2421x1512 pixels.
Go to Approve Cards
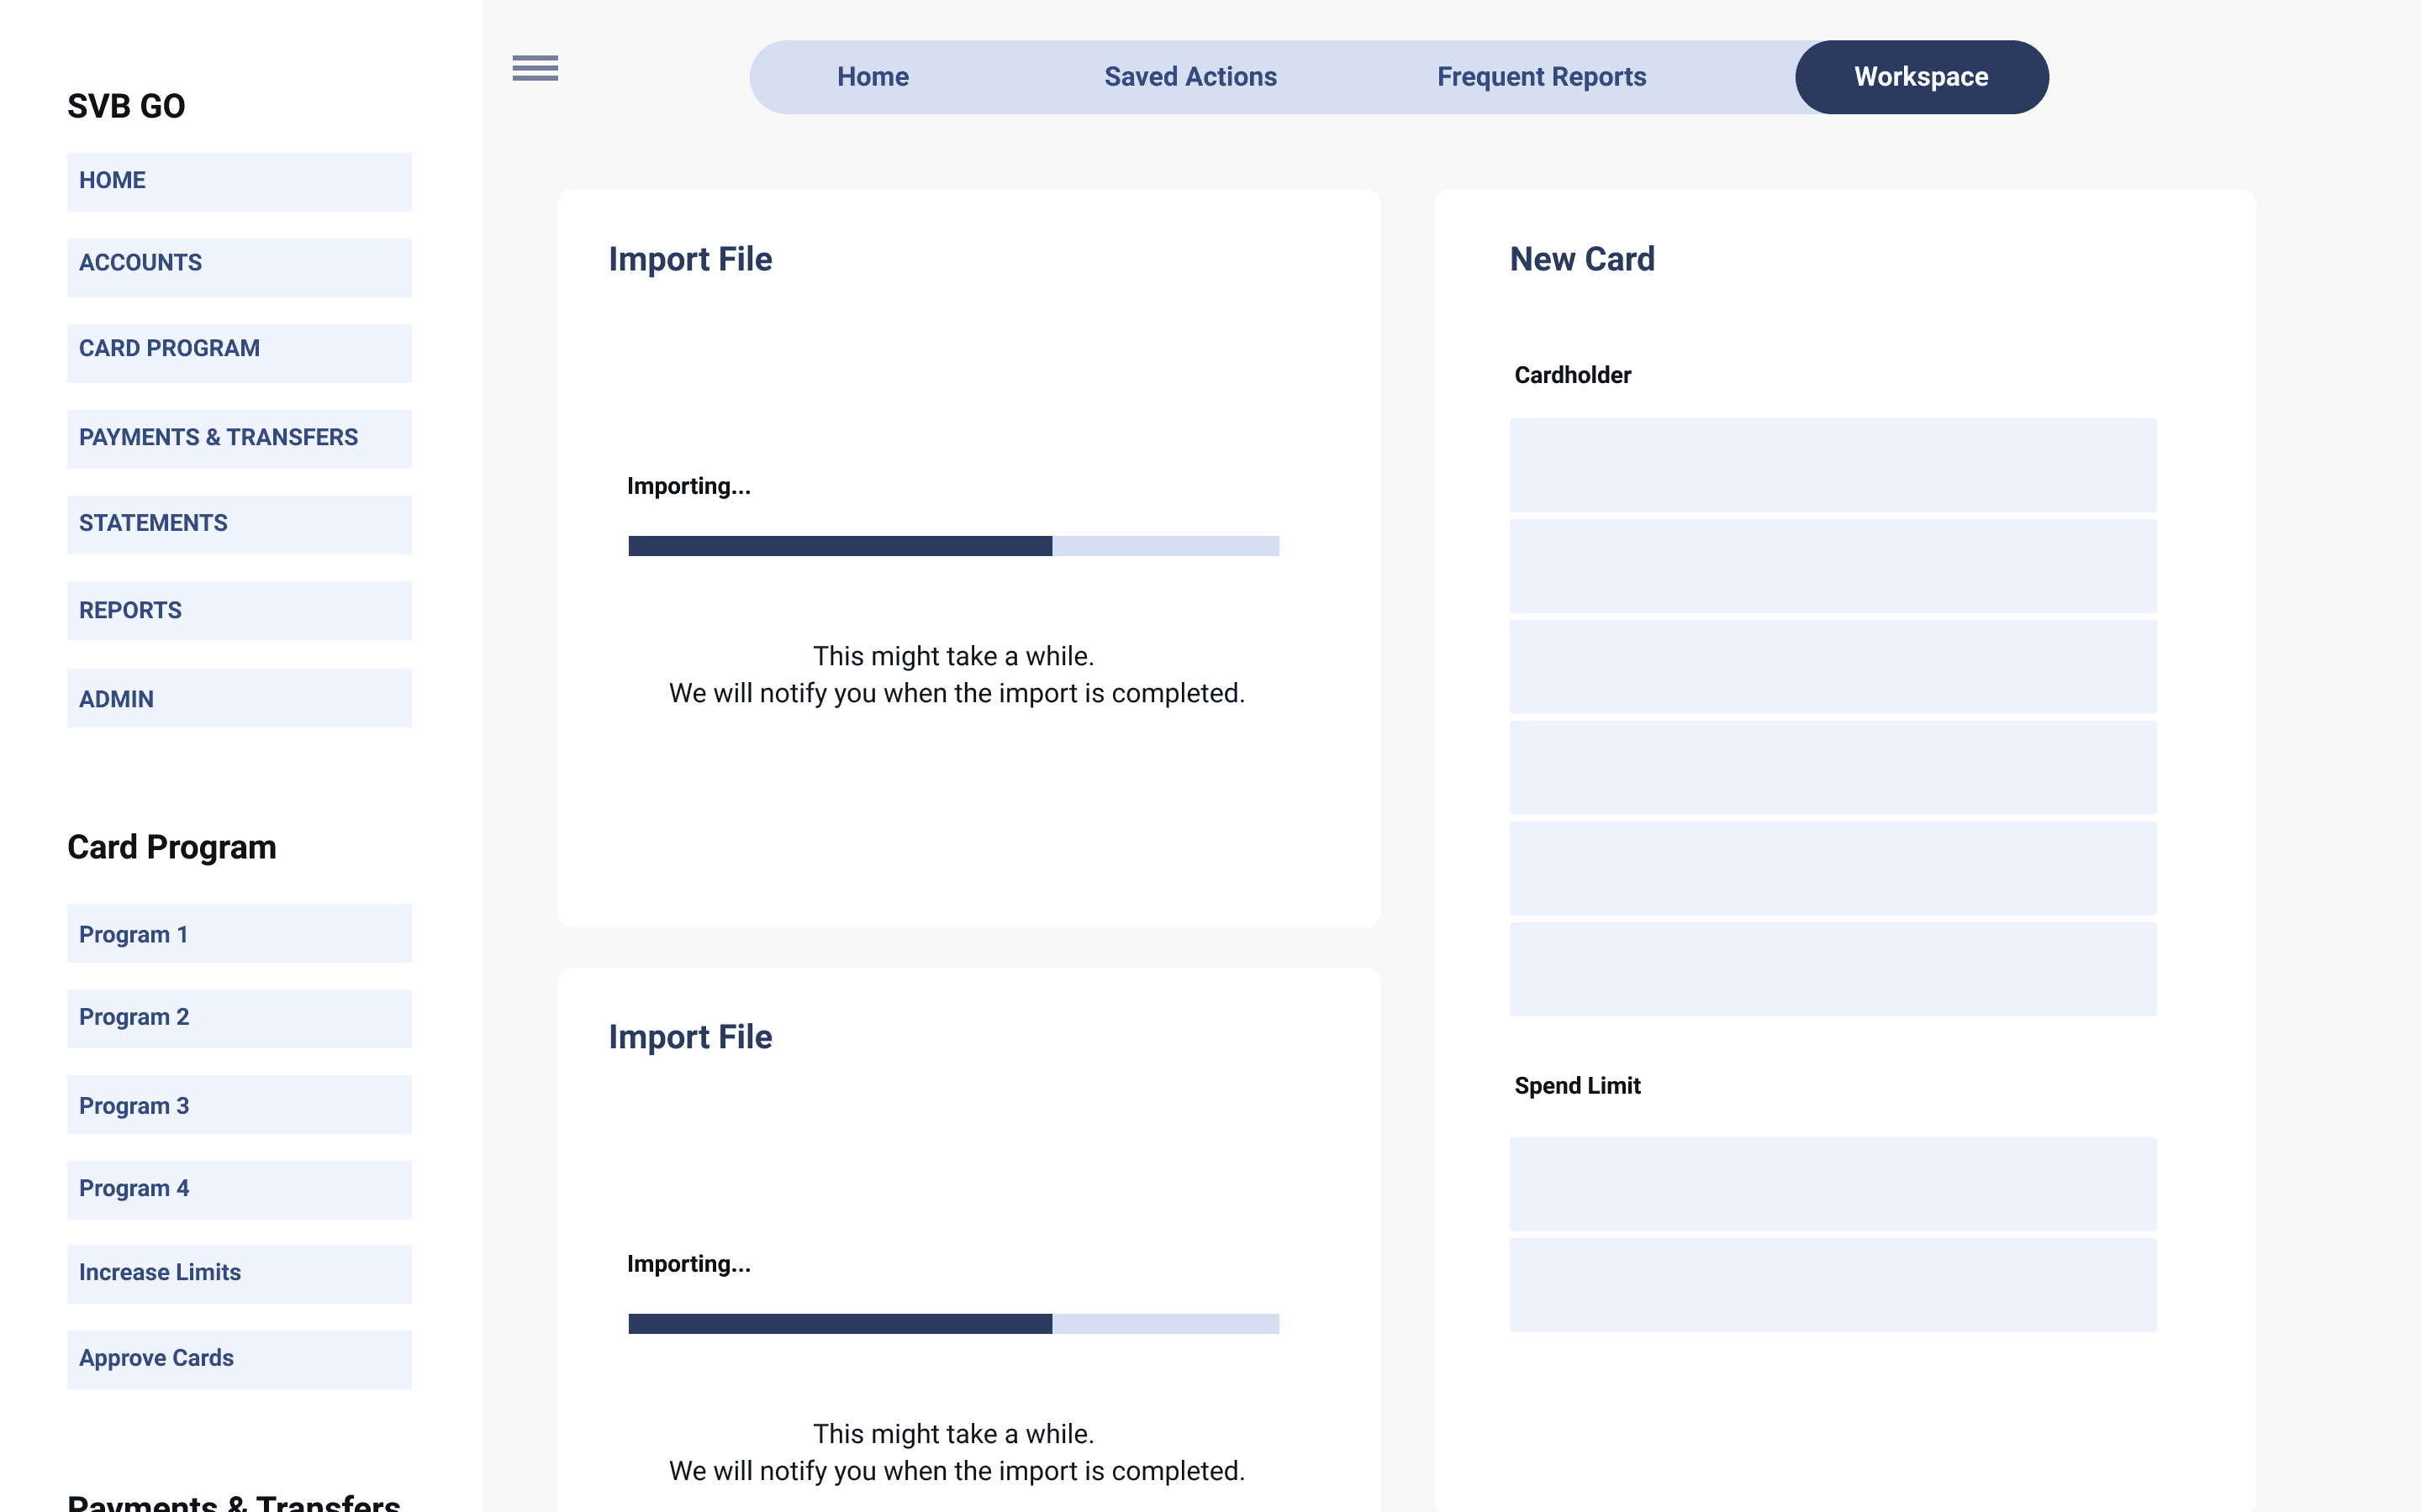point(238,1358)
